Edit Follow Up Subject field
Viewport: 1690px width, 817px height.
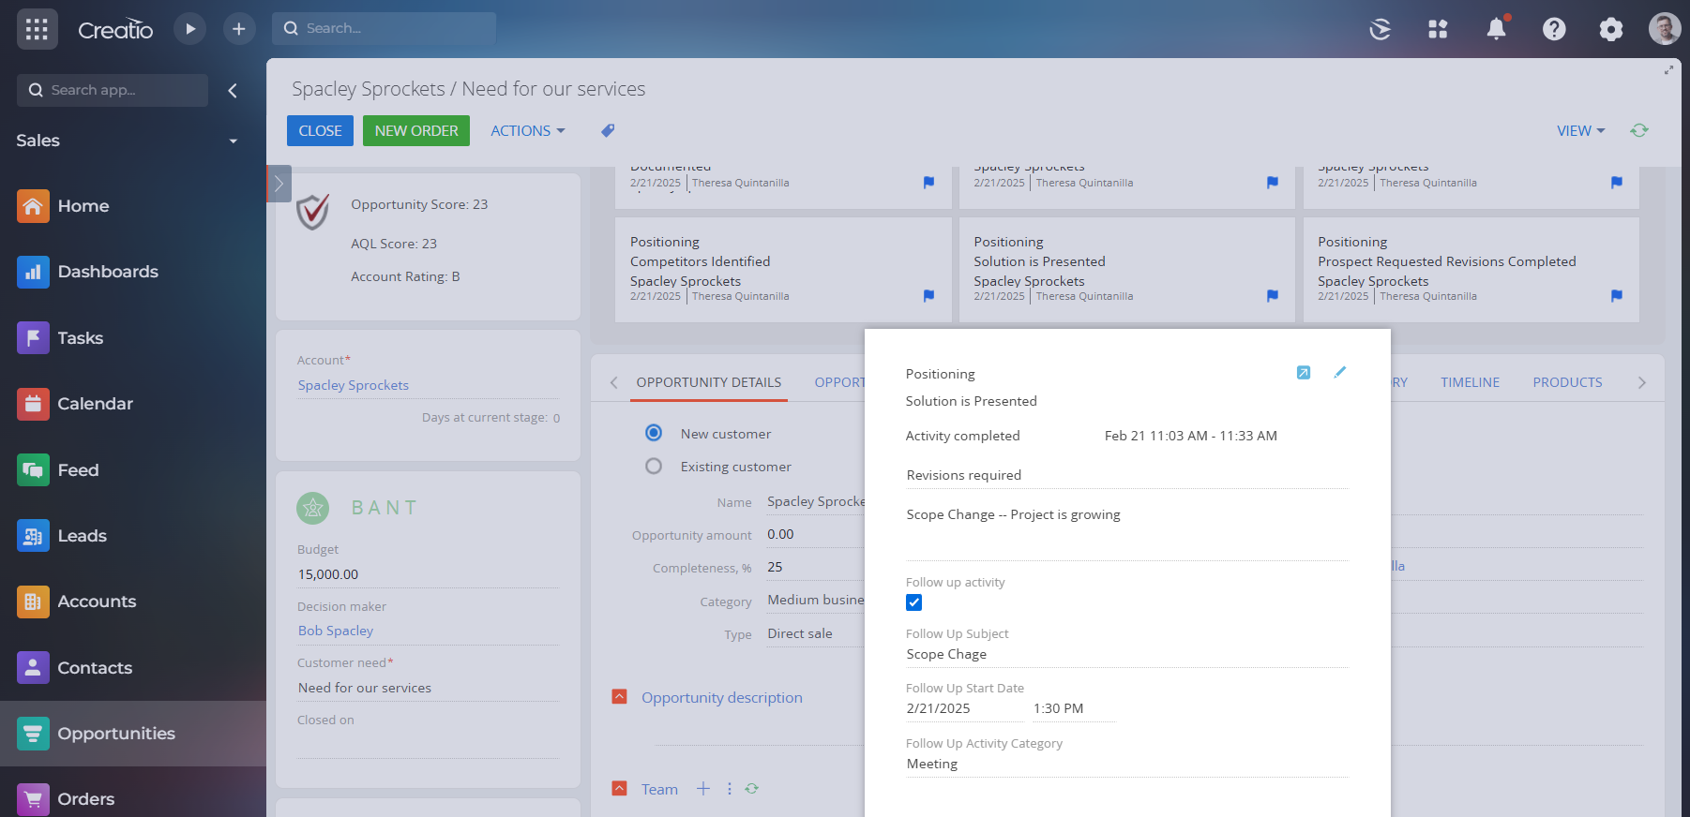(x=1127, y=654)
